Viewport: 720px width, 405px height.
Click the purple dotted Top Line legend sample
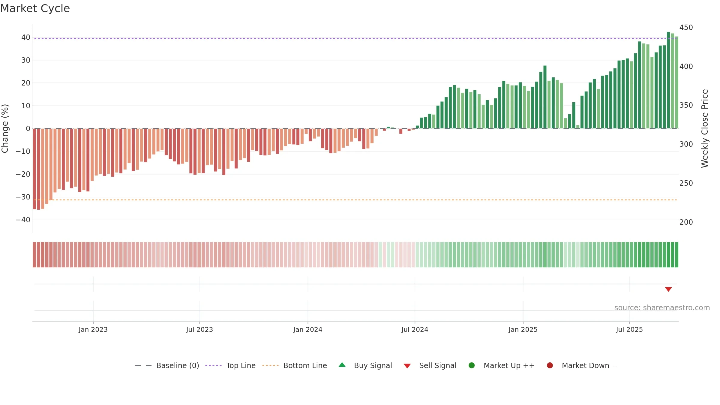click(x=213, y=365)
